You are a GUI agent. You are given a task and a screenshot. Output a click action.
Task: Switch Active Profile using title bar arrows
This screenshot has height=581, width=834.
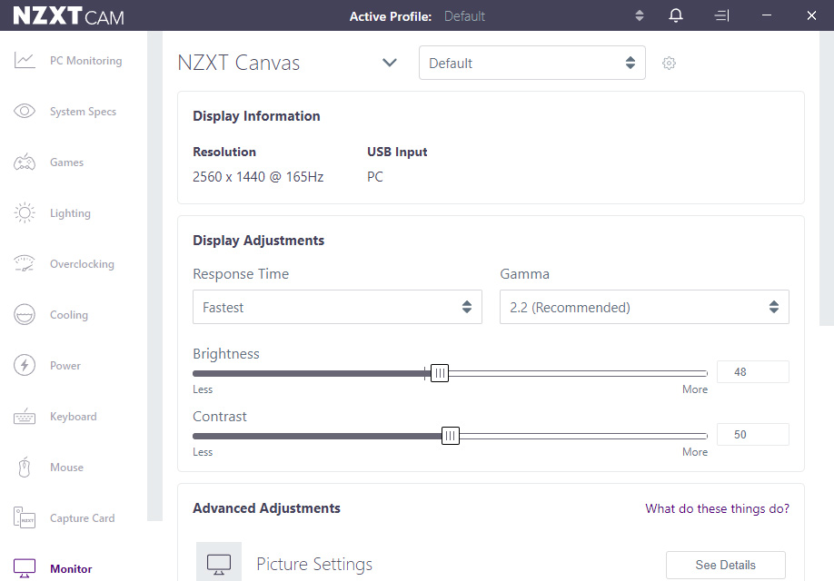coord(640,16)
